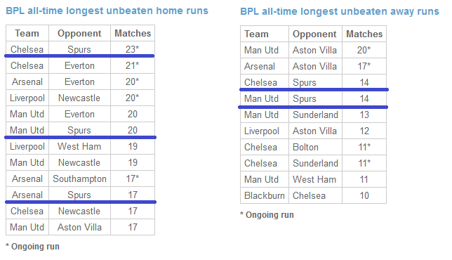This screenshot has height=260, width=452.
Task: Click the 13 matches cell for Sunderland
Action: coord(364,115)
